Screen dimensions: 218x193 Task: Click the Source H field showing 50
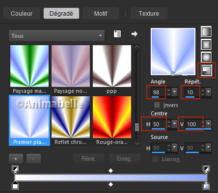(x=158, y=148)
